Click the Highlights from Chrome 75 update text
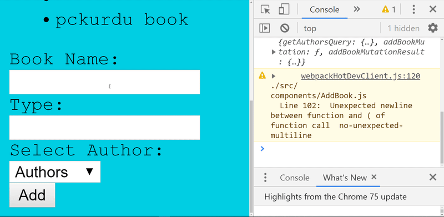 point(335,196)
